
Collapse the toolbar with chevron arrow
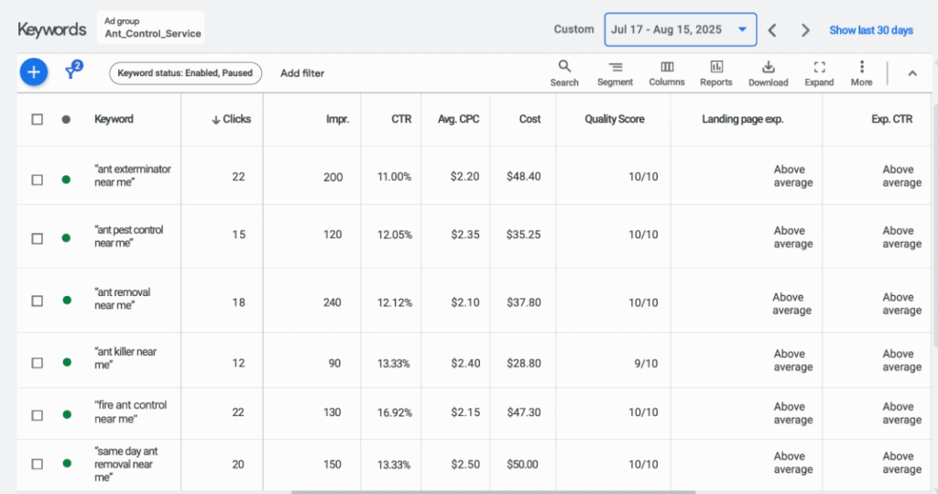point(911,73)
